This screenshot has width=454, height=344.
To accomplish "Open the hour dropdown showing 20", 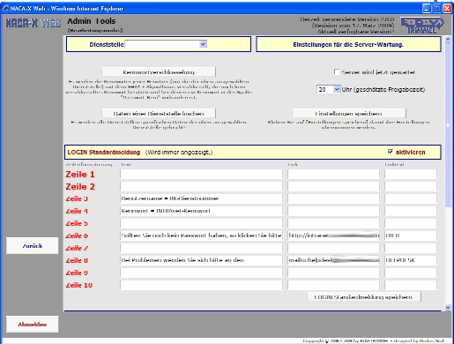I will (337, 89).
